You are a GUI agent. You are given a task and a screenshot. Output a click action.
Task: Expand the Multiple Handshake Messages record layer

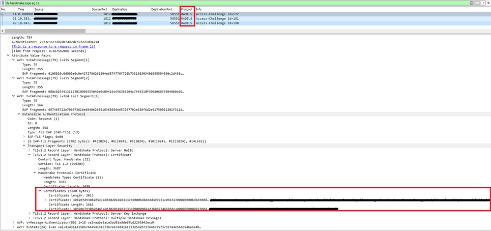click(30, 218)
